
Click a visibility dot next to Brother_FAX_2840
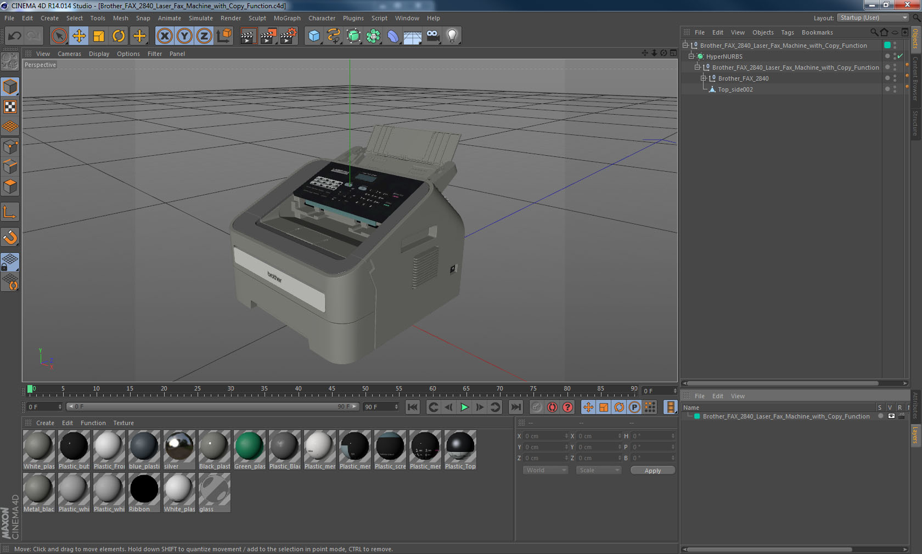(887, 78)
